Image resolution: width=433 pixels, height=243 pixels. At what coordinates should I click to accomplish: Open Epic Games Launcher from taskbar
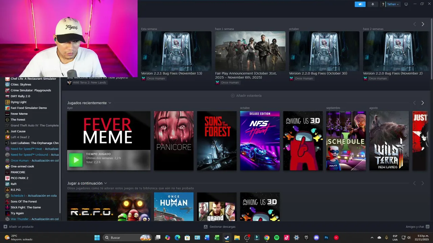tap(306, 238)
